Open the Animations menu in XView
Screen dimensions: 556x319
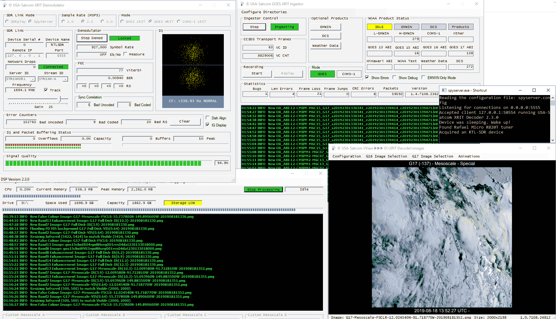tap(469, 156)
